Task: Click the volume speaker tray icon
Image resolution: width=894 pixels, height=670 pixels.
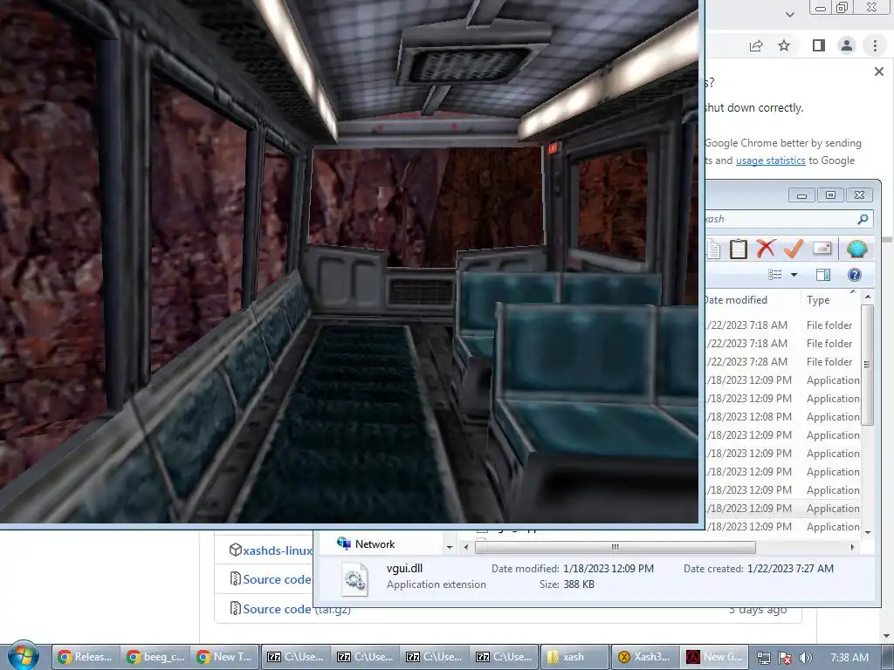Action: (x=805, y=658)
